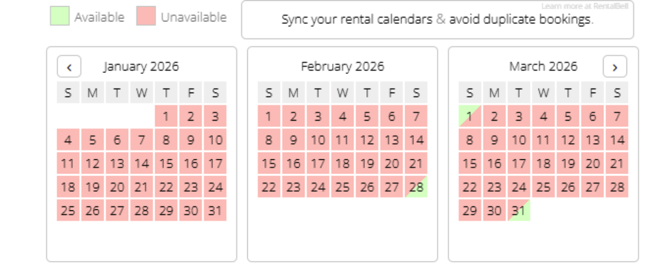Click the February 2026 month title
The width and height of the screenshot is (666, 270).
click(x=342, y=66)
